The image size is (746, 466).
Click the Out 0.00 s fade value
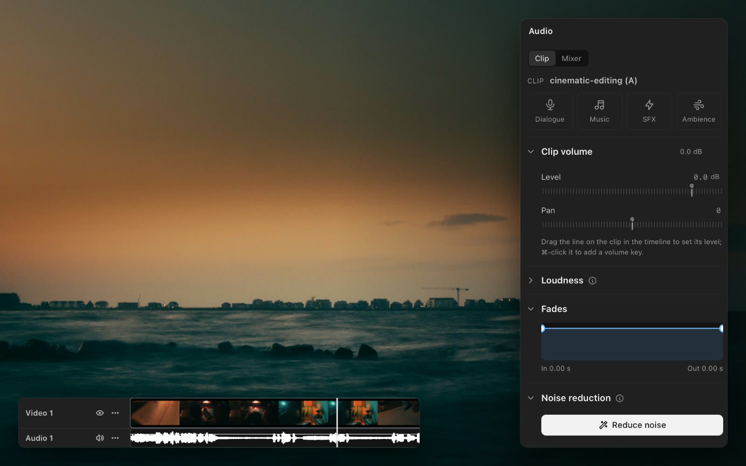click(705, 369)
